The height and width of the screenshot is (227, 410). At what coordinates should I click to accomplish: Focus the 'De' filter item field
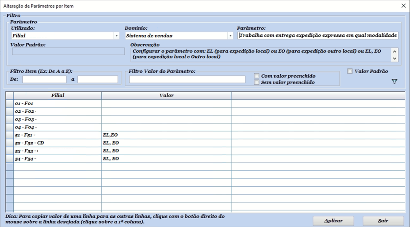point(44,80)
